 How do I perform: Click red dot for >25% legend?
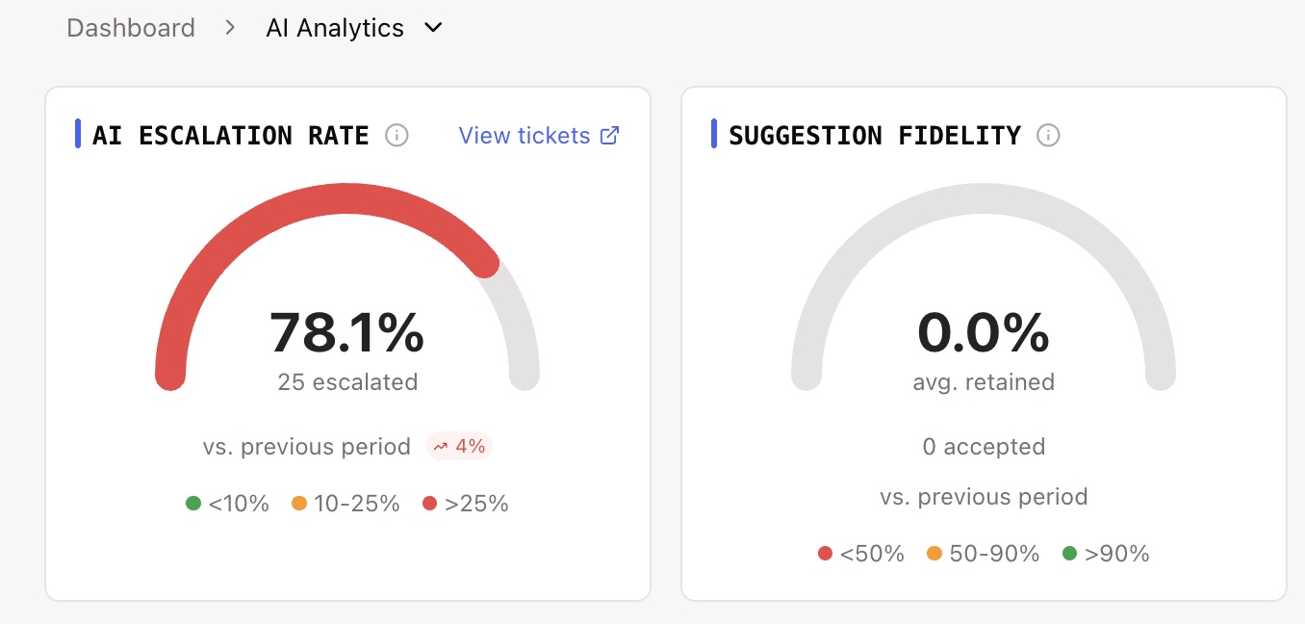[429, 504]
